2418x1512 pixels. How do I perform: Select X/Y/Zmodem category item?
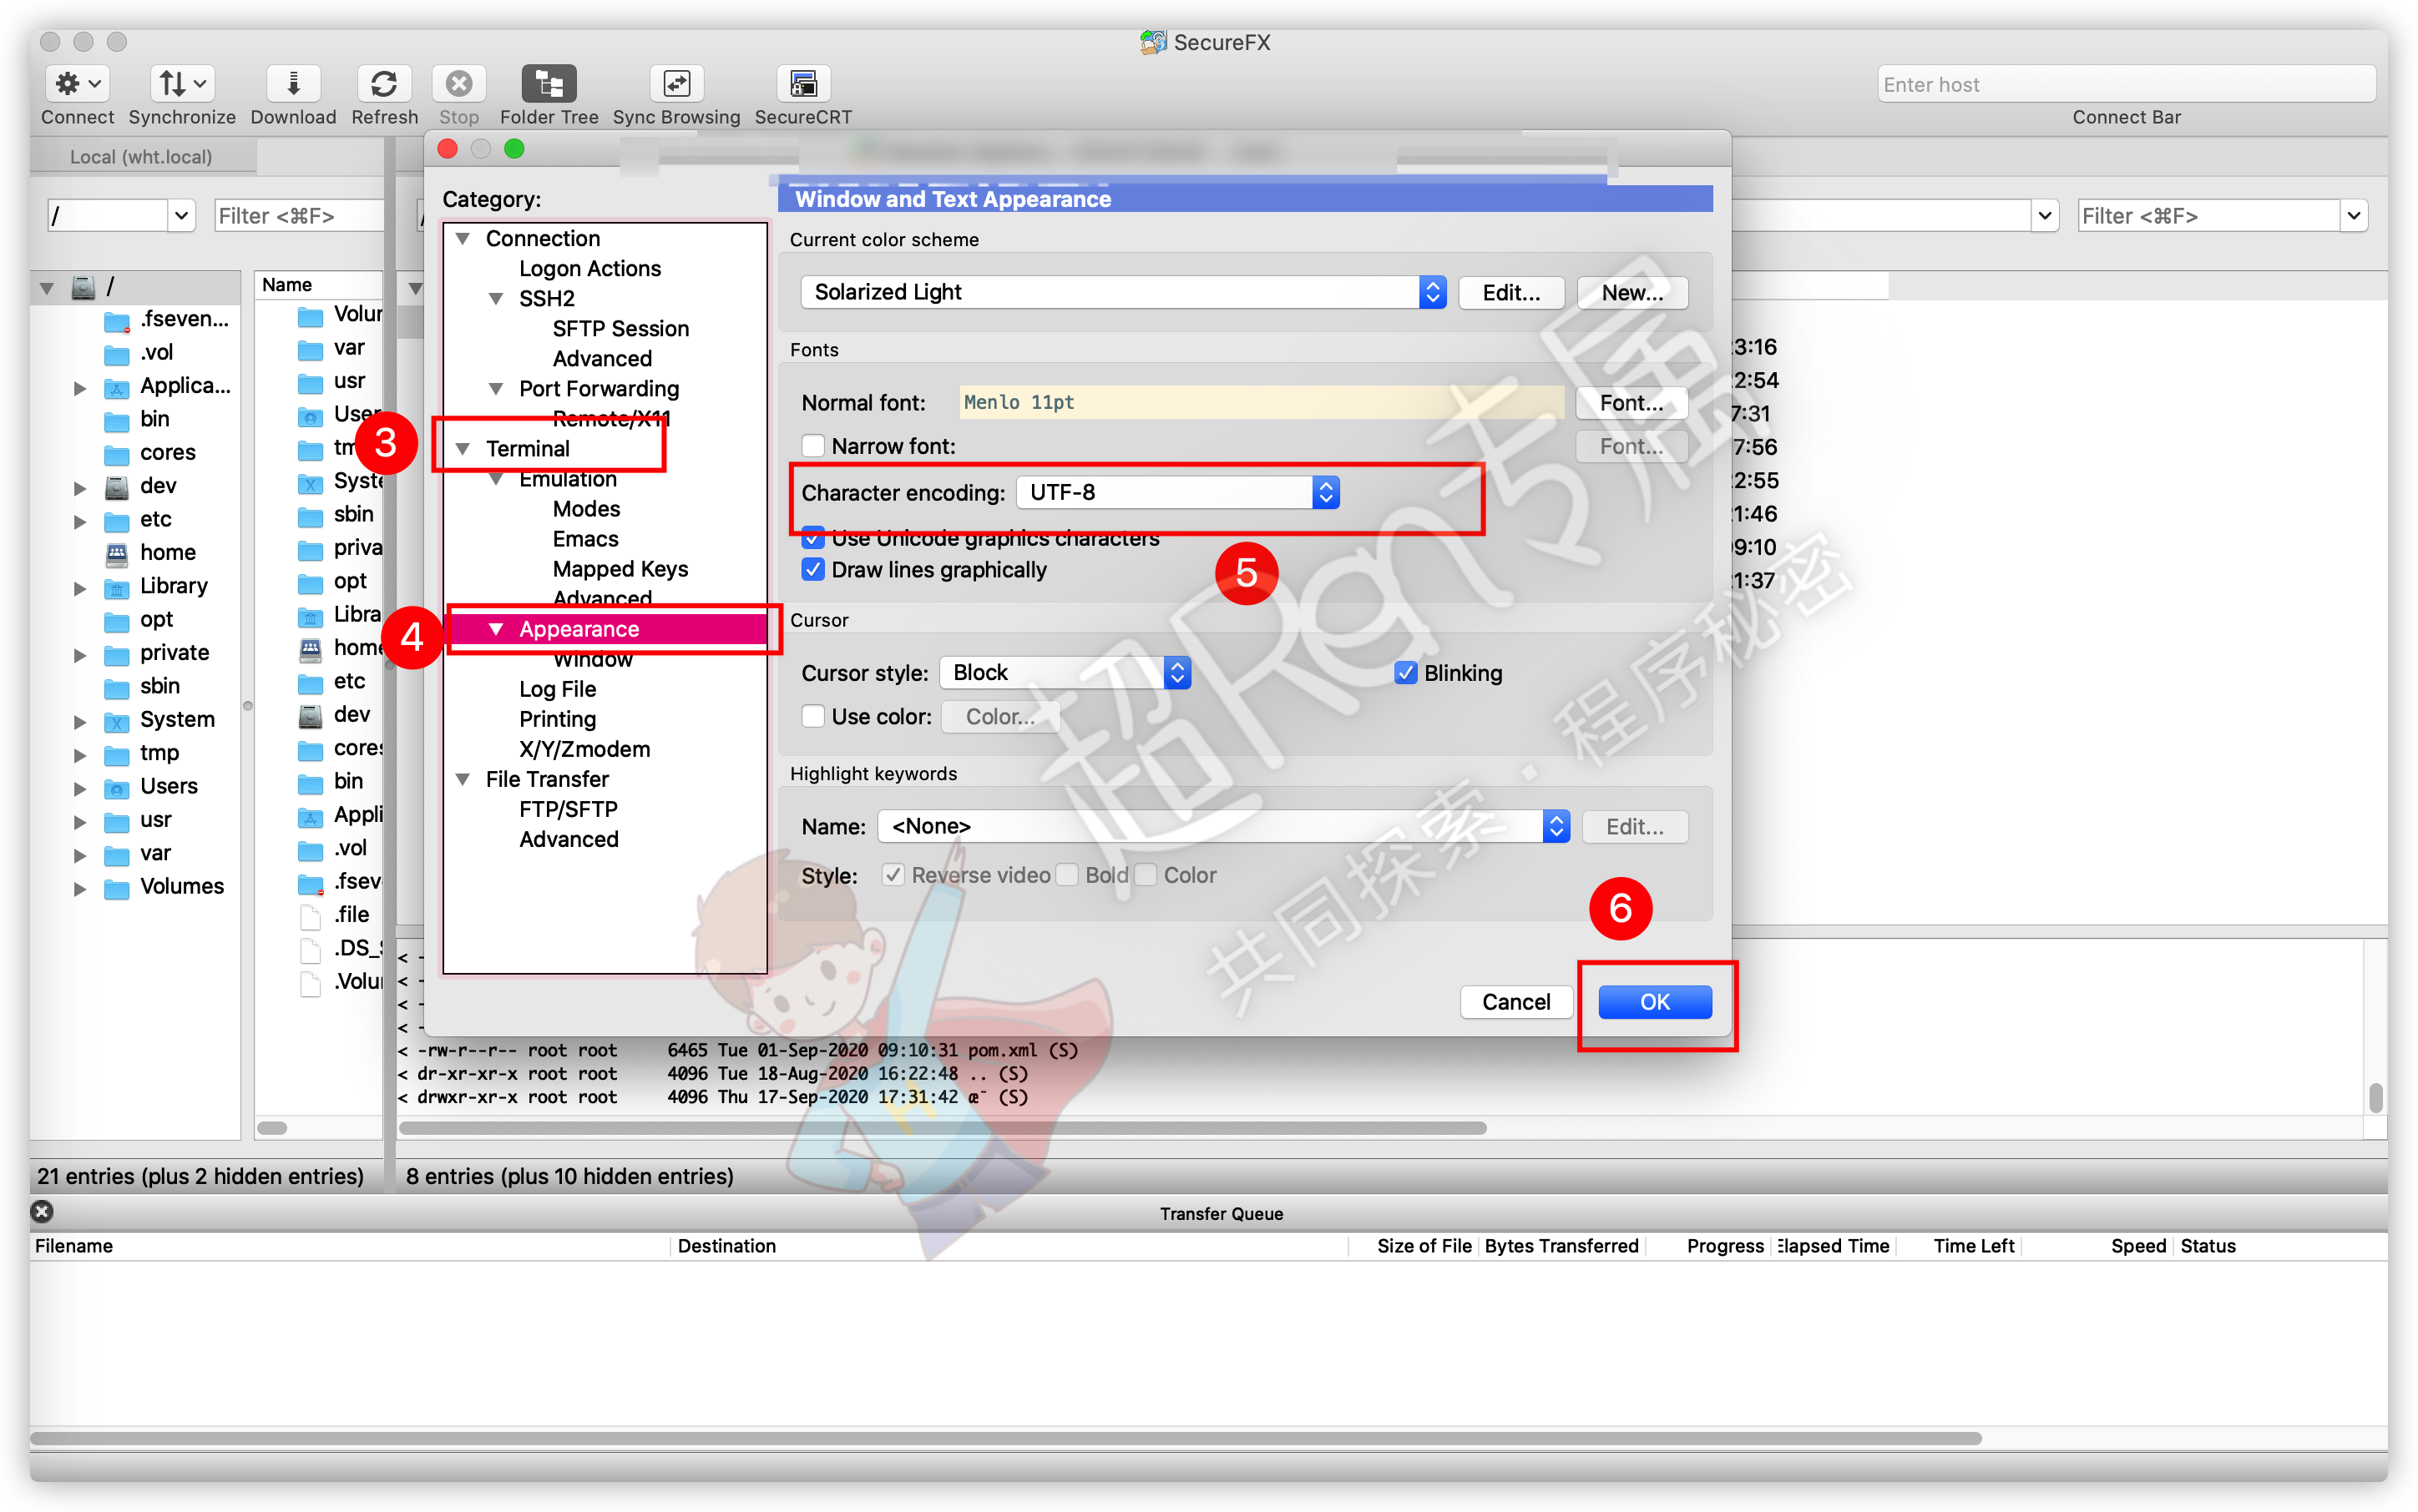584,749
